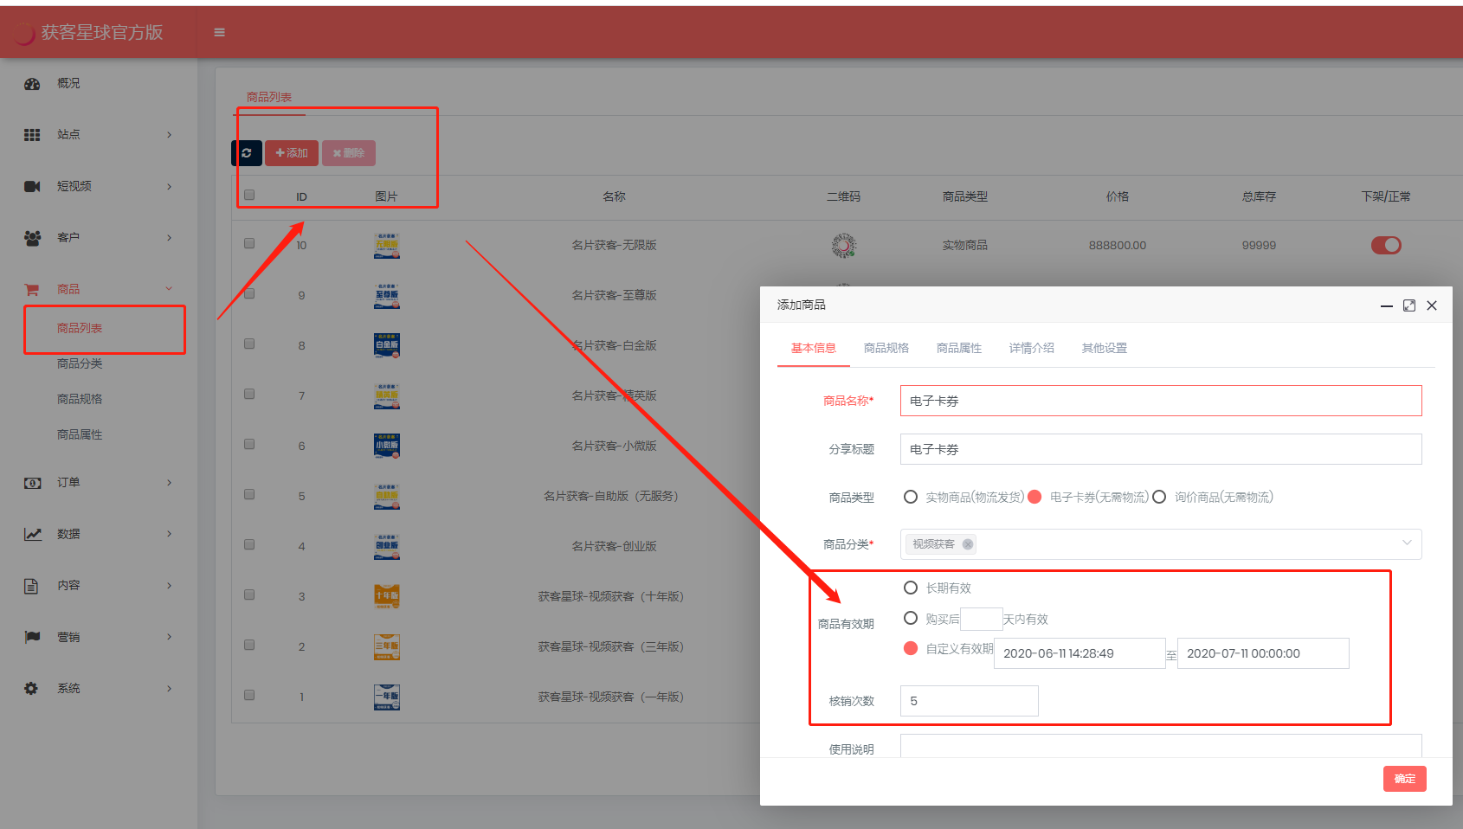
Task: Select the 长期有效 radio option
Action: tap(911, 588)
